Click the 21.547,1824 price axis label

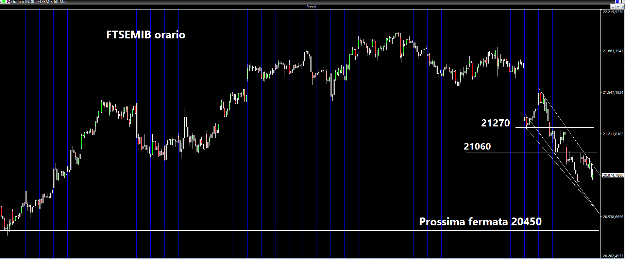coord(613,92)
